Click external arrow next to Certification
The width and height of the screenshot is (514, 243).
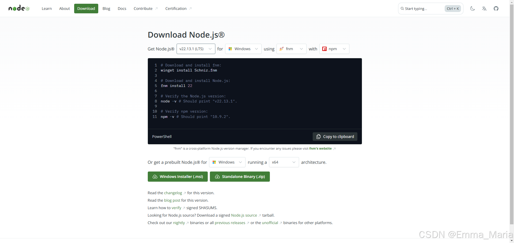[190, 9]
